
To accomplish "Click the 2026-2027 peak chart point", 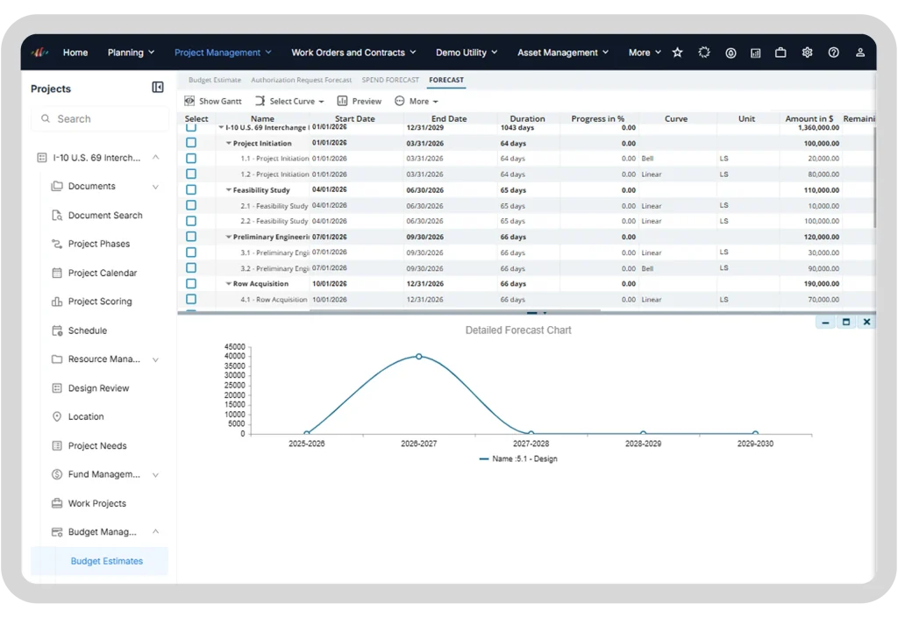I will coord(418,357).
